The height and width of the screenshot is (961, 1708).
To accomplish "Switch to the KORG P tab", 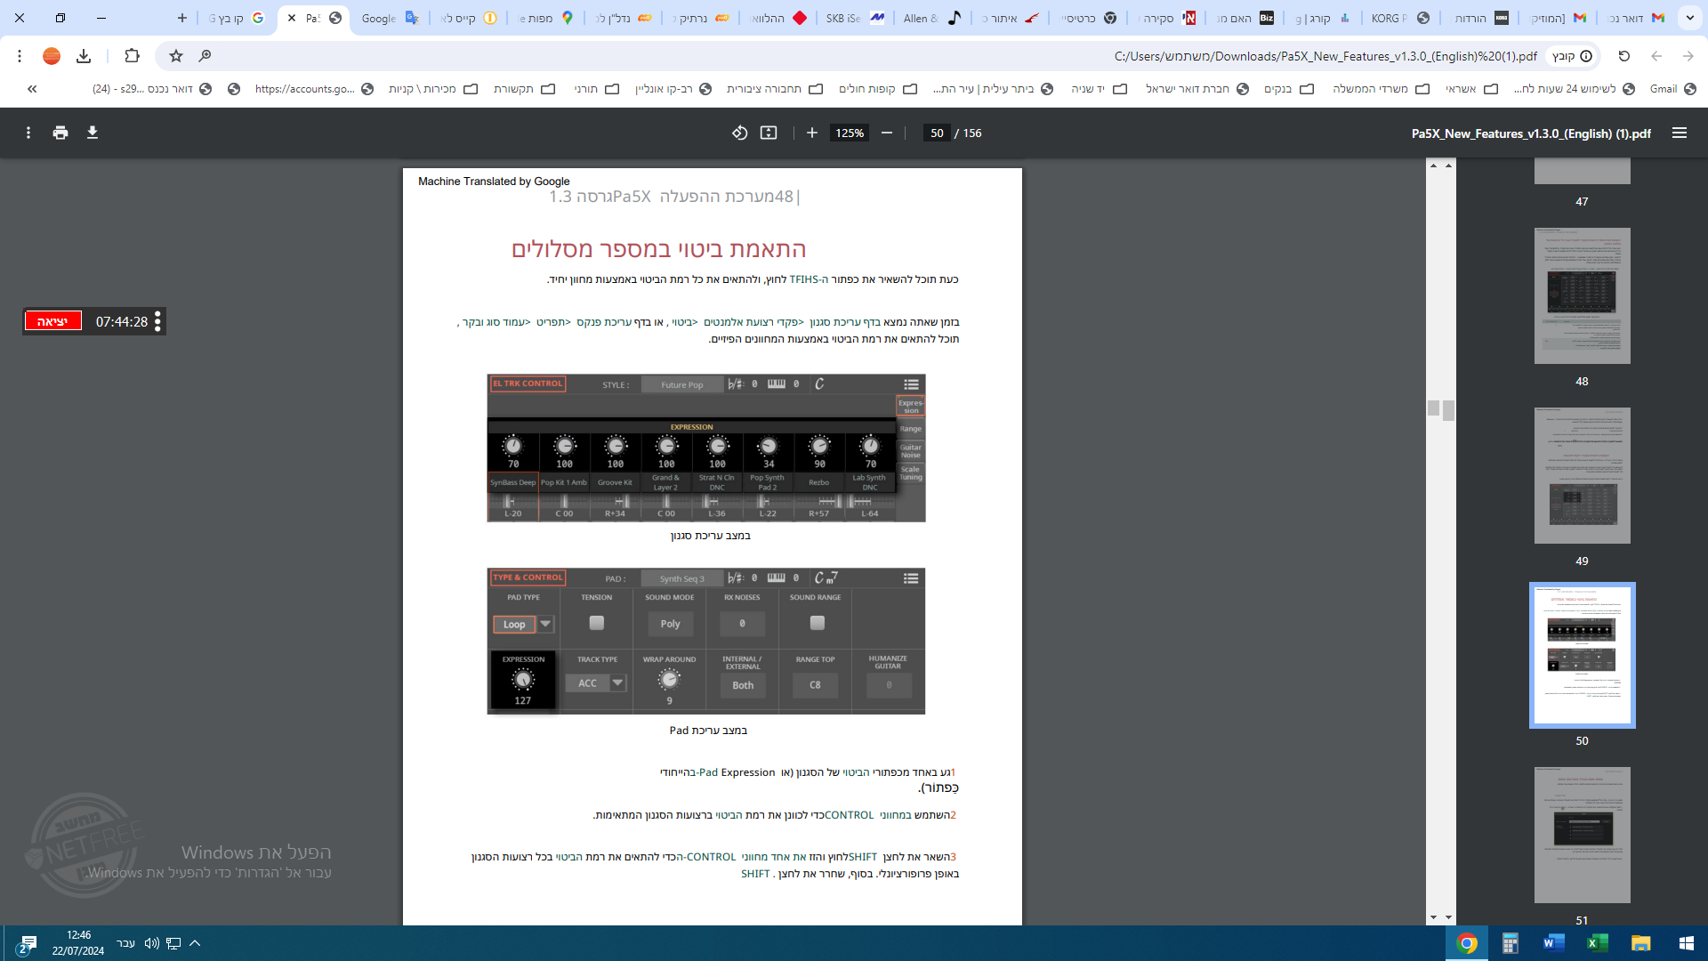I will pyautogui.click(x=1401, y=18).
